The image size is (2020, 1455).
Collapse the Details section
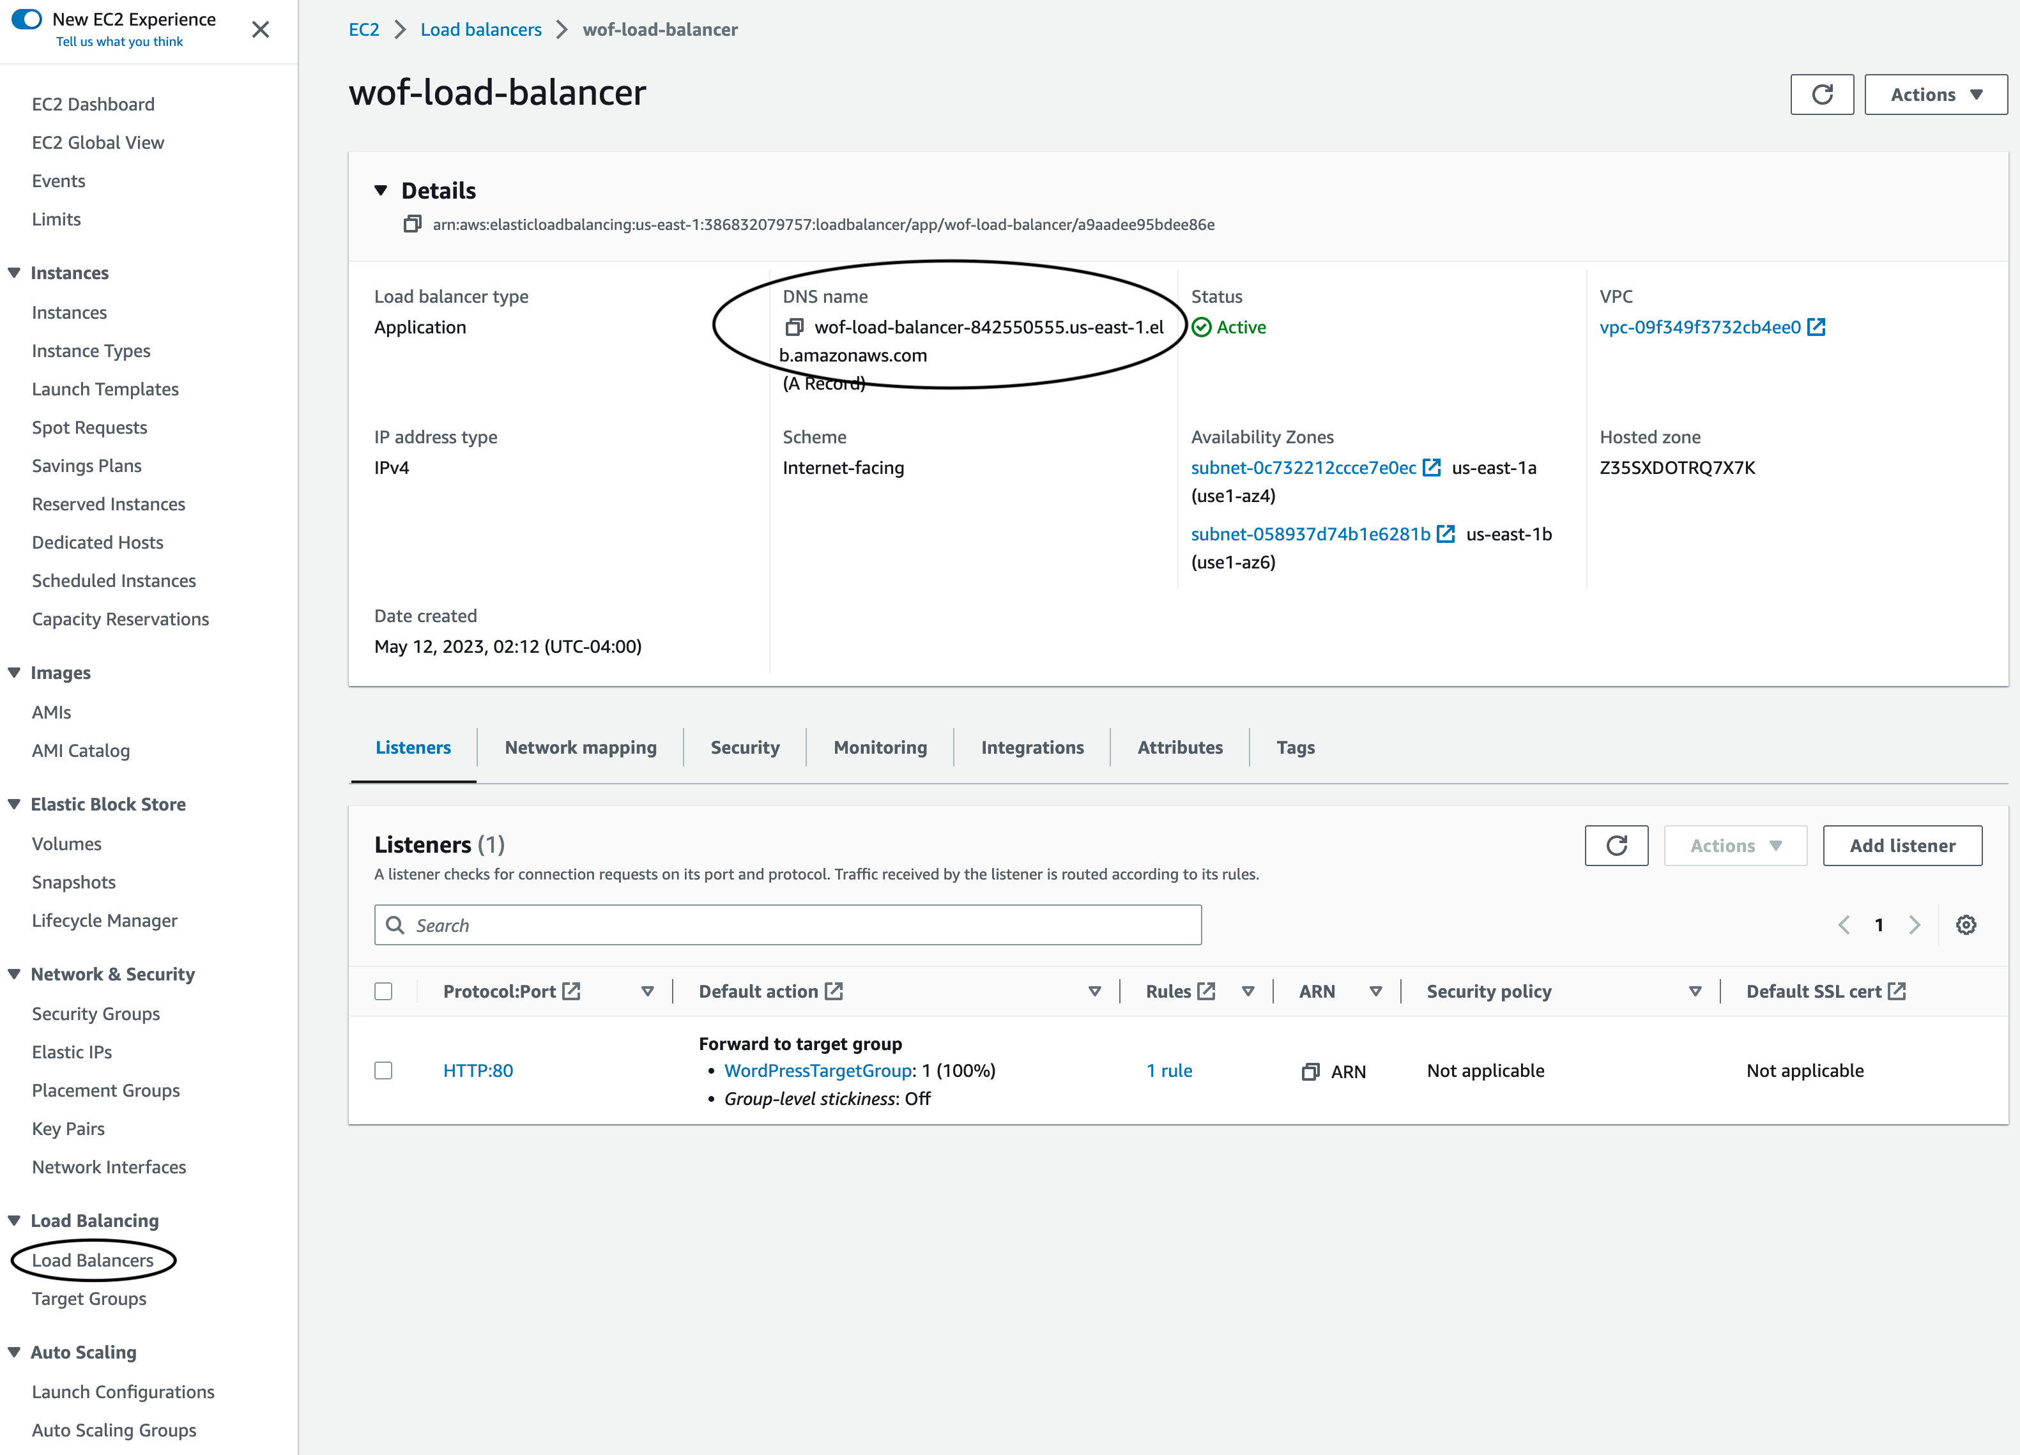pyautogui.click(x=380, y=190)
